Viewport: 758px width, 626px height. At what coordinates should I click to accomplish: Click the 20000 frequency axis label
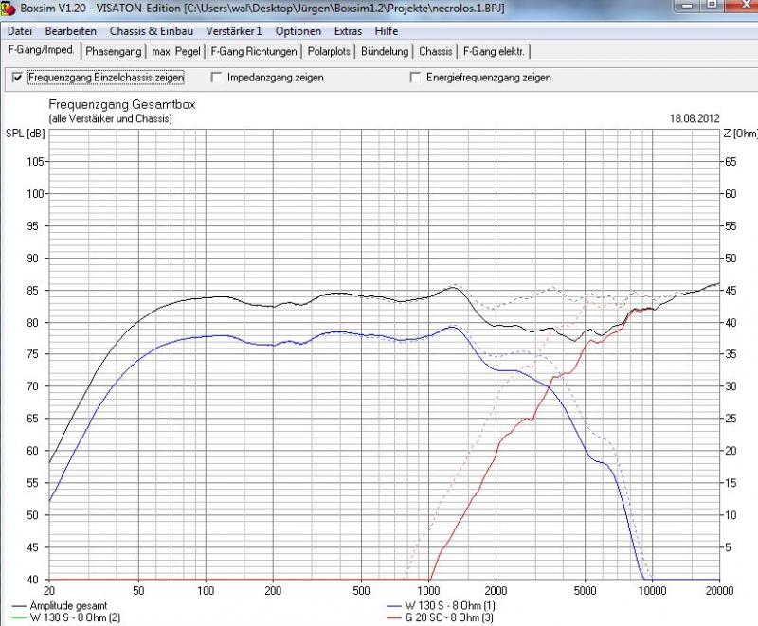pyautogui.click(x=719, y=591)
